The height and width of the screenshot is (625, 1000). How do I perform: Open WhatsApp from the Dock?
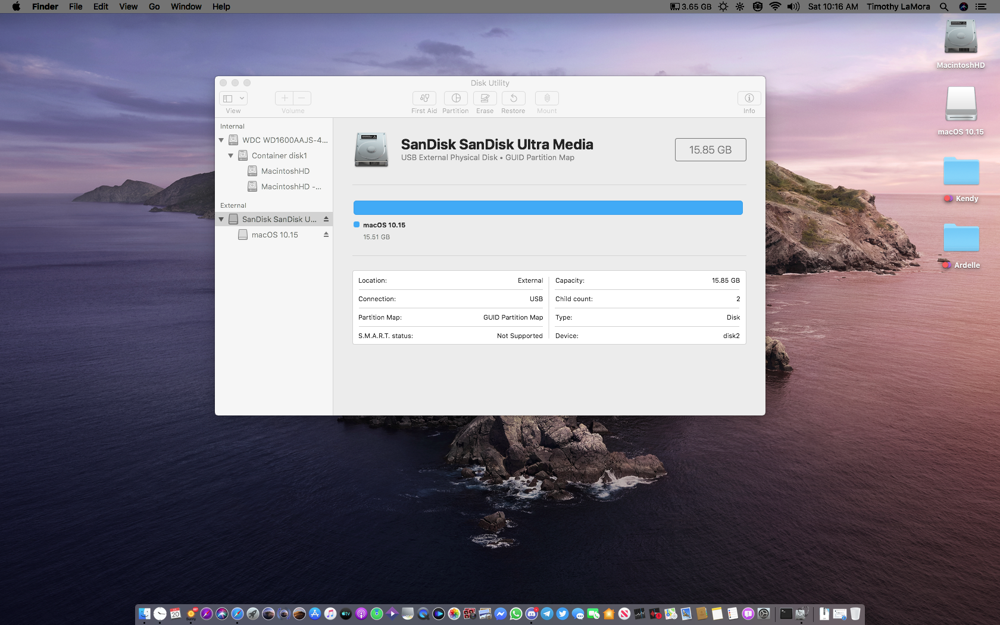516,614
